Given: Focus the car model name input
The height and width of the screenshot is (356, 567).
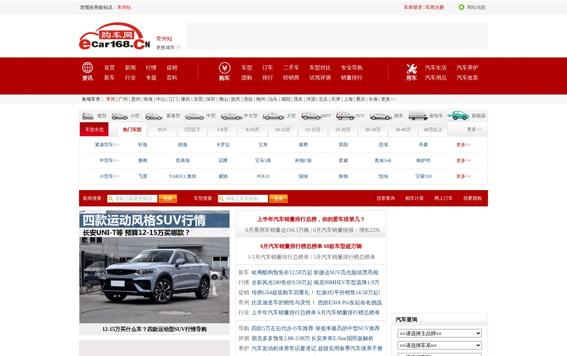Looking at the screenshot, I should (243, 199).
